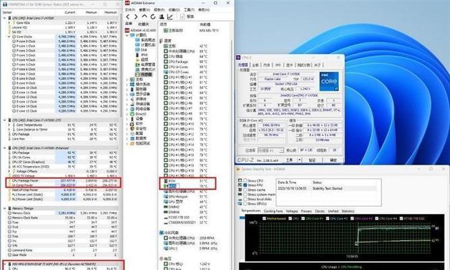Expand Core VIDs row in HWiNFO
This screenshot has width=450, height=270.
coord(9,23)
